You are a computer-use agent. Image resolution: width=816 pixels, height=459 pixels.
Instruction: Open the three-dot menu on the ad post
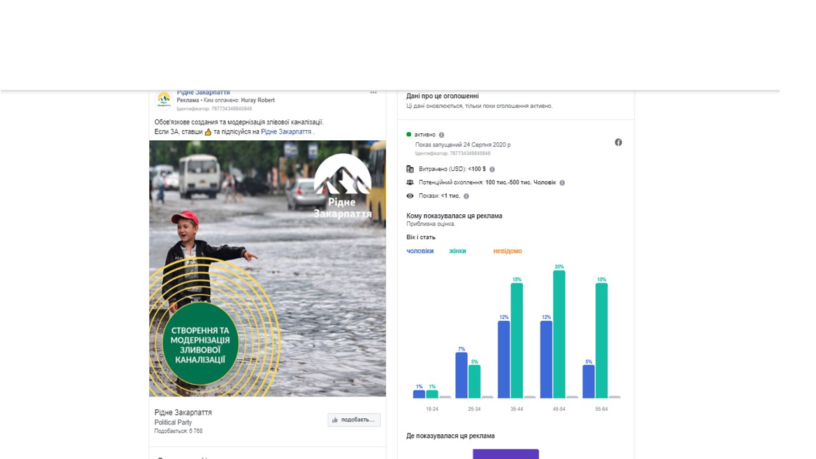pyautogui.click(x=374, y=93)
